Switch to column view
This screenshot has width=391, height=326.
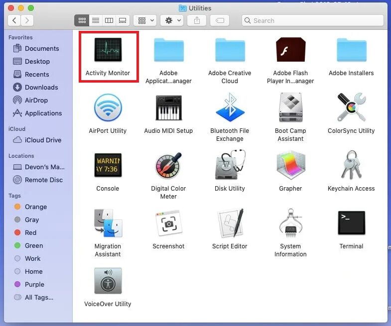point(109,20)
